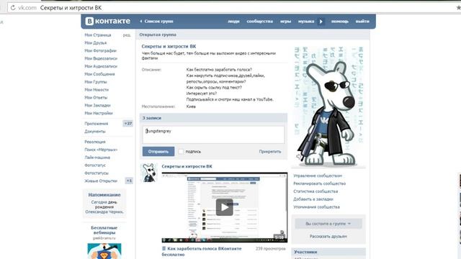Open Моя Страница in sidebar
The height and width of the screenshot is (259, 461).
click(x=98, y=35)
